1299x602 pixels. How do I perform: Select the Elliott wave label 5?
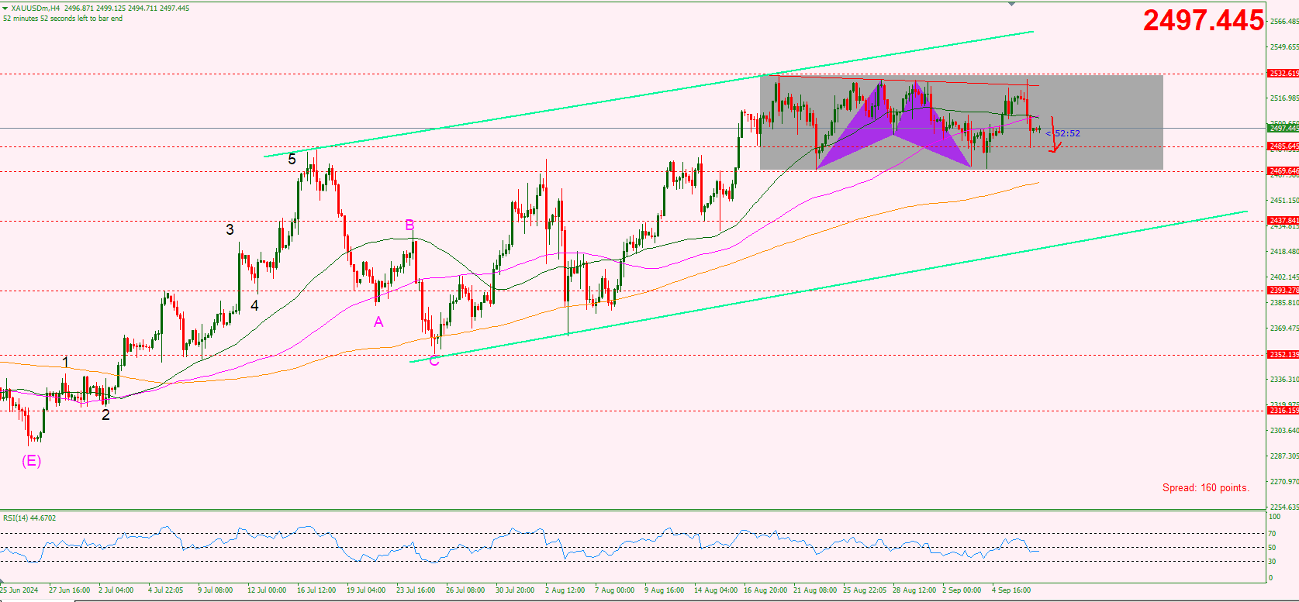(x=292, y=159)
